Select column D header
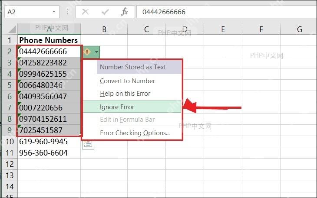The height and width of the screenshot is (198, 317). click(185, 29)
